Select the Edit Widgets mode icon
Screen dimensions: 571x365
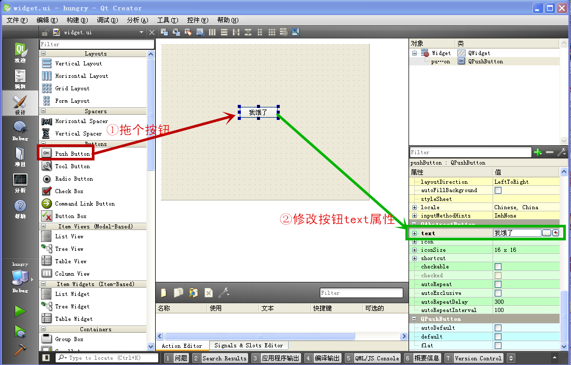click(x=164, y=32)
